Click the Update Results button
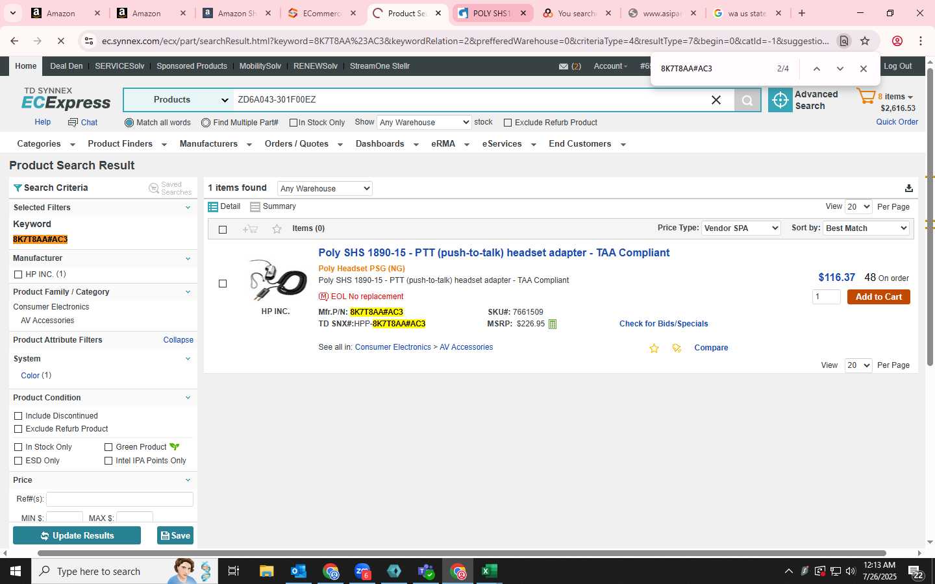This screenshot has width=935, height=584. coord(77,536)
